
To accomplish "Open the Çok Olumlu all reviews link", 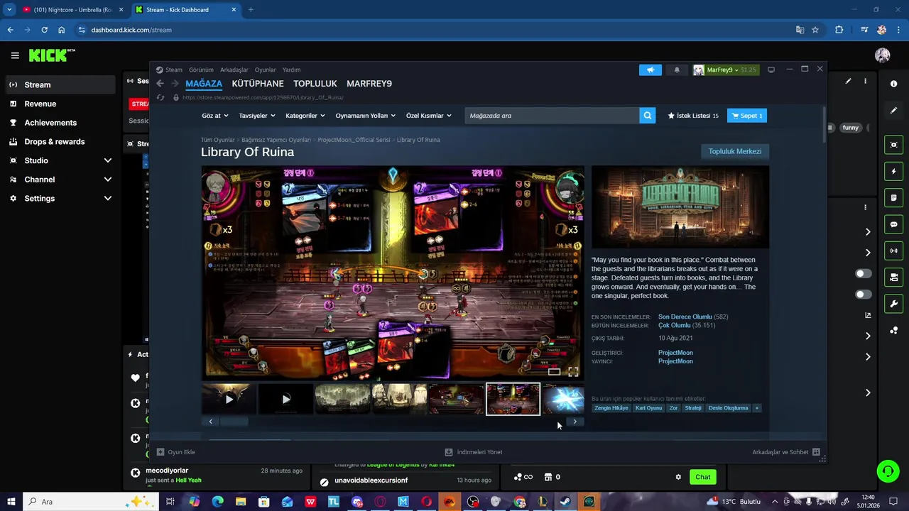I will [674, 326].
